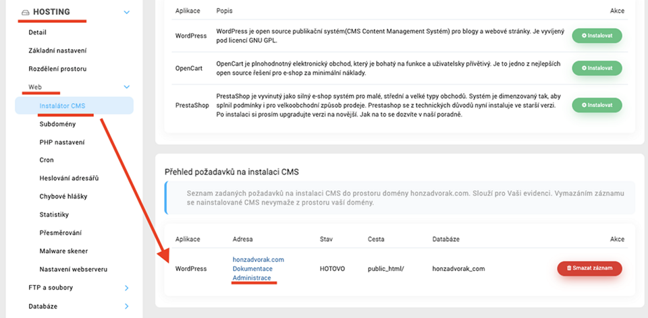Click the plus icon on OpenCart Instalovat
The width and height of the screenshot is (648, 318).
(584, 68)
